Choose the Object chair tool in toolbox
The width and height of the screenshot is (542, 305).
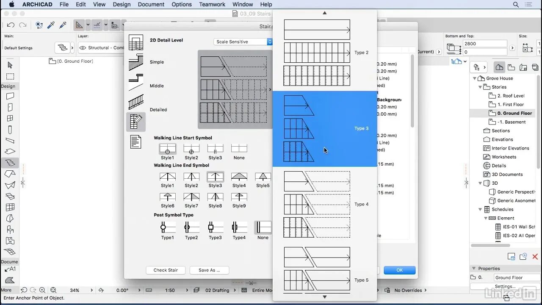[10, 230]
